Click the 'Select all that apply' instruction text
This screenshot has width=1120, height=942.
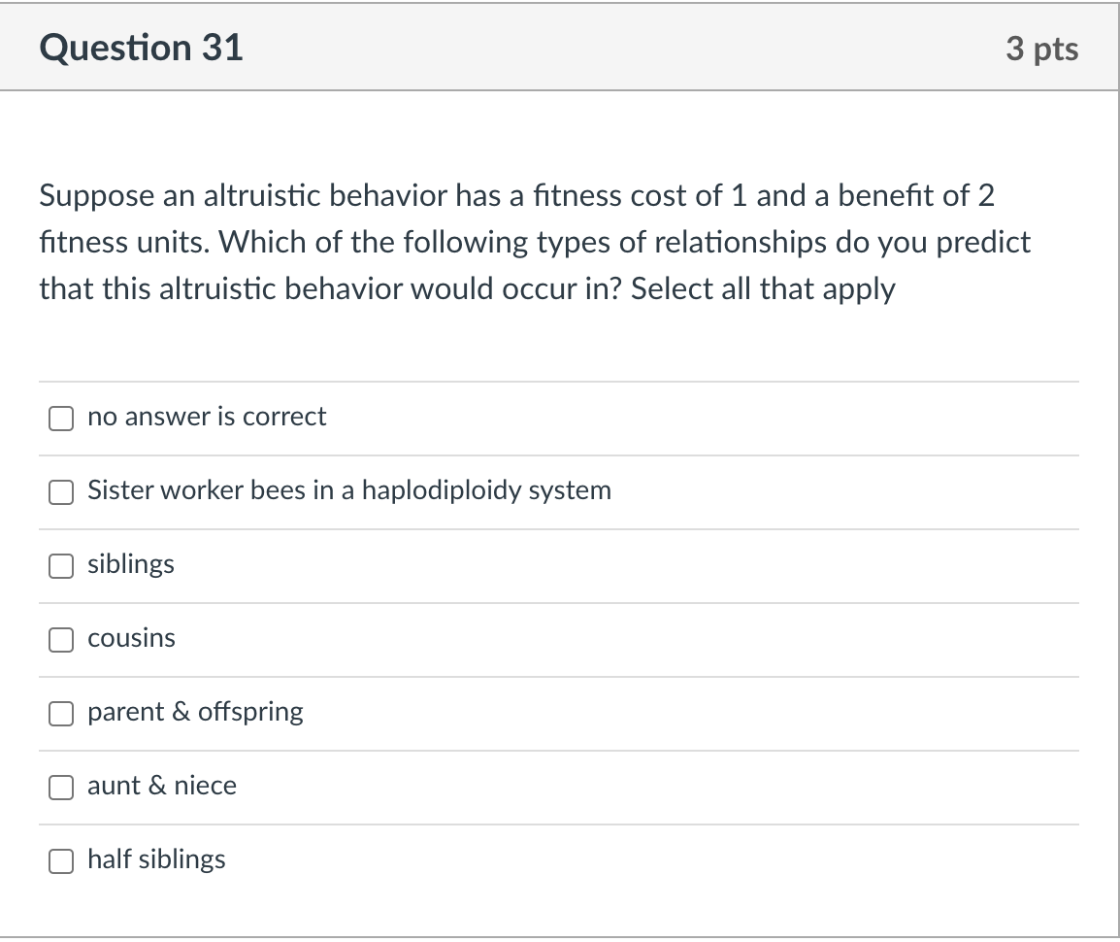pyautogui.click(x=763, y=288)
